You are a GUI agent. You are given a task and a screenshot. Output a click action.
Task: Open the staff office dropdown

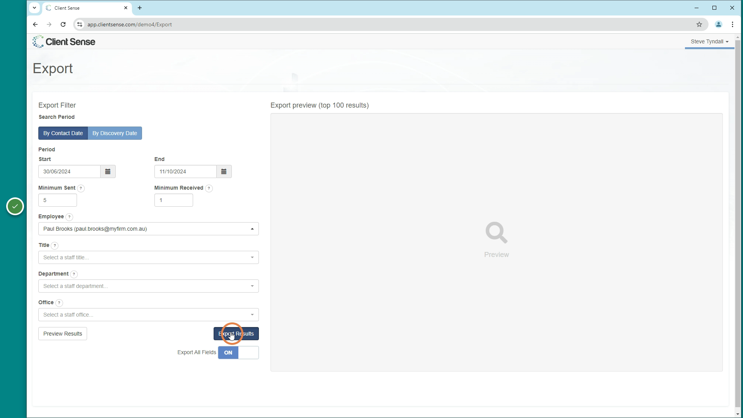(x=149, y=315)
